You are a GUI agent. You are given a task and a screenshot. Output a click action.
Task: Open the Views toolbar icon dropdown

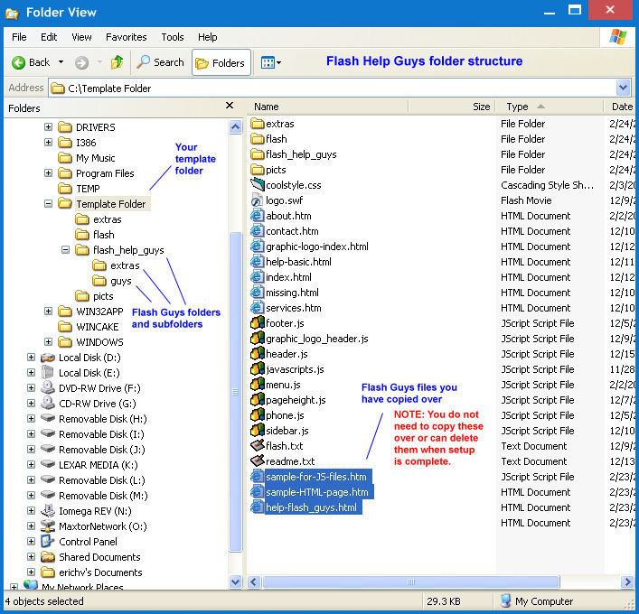coord(271,62)
